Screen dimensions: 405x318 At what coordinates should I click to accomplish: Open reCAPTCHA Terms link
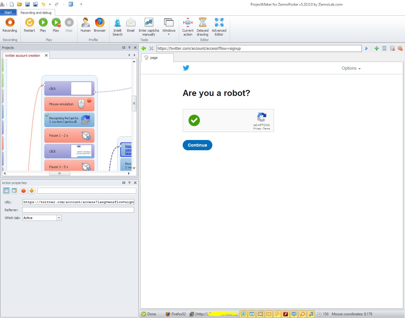pyautogui.click(x=267, y=129)
